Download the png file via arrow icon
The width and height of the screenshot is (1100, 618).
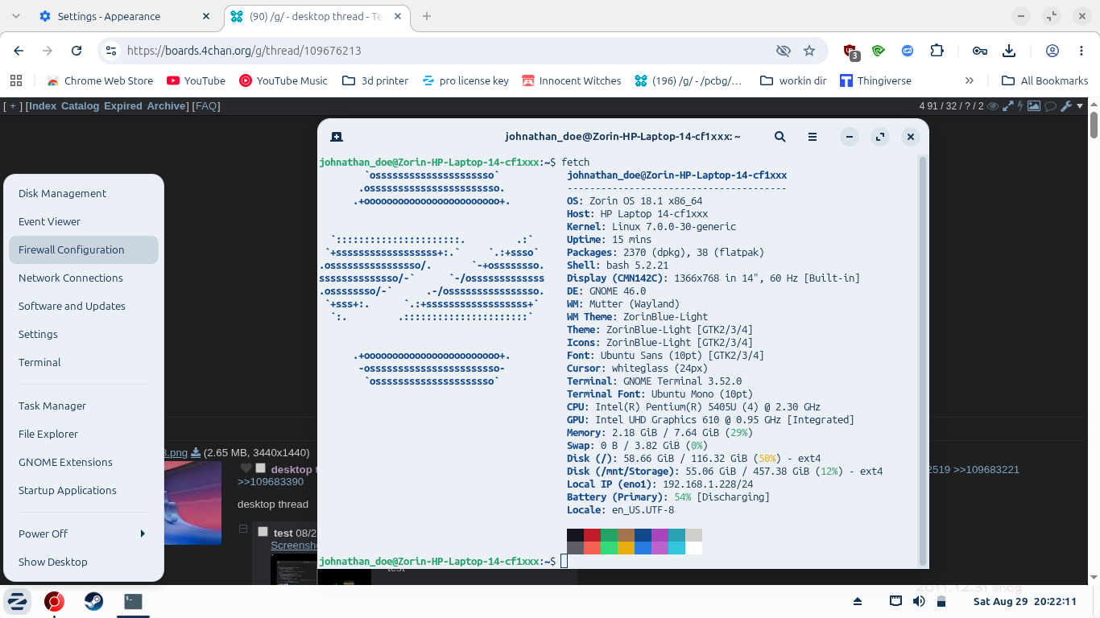coord(195,453)
